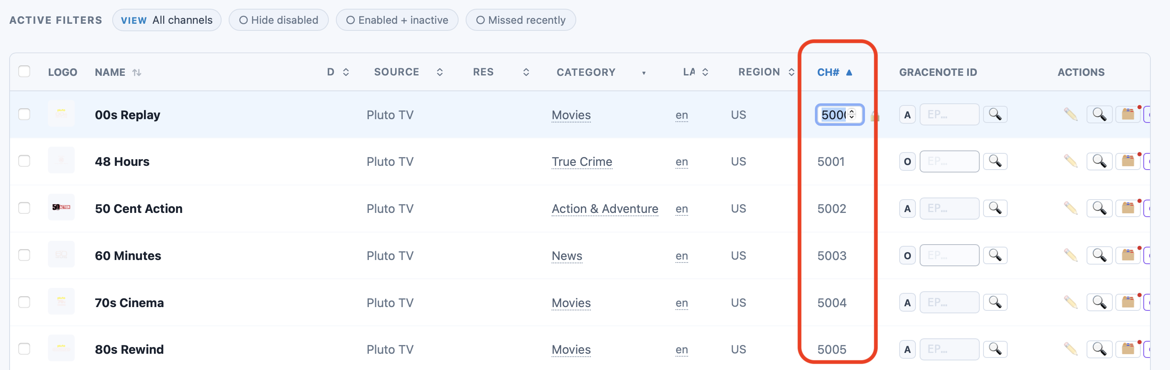Image resolution: width=1170 pixels, height=370 pixels.
Task: Edit 00s Replay with the pencil icon
Action: 1071,114
